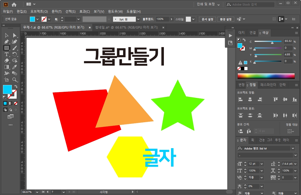Screen dimensions: 301x195
Task: Click the color spectrum bar
Action: 266,76
